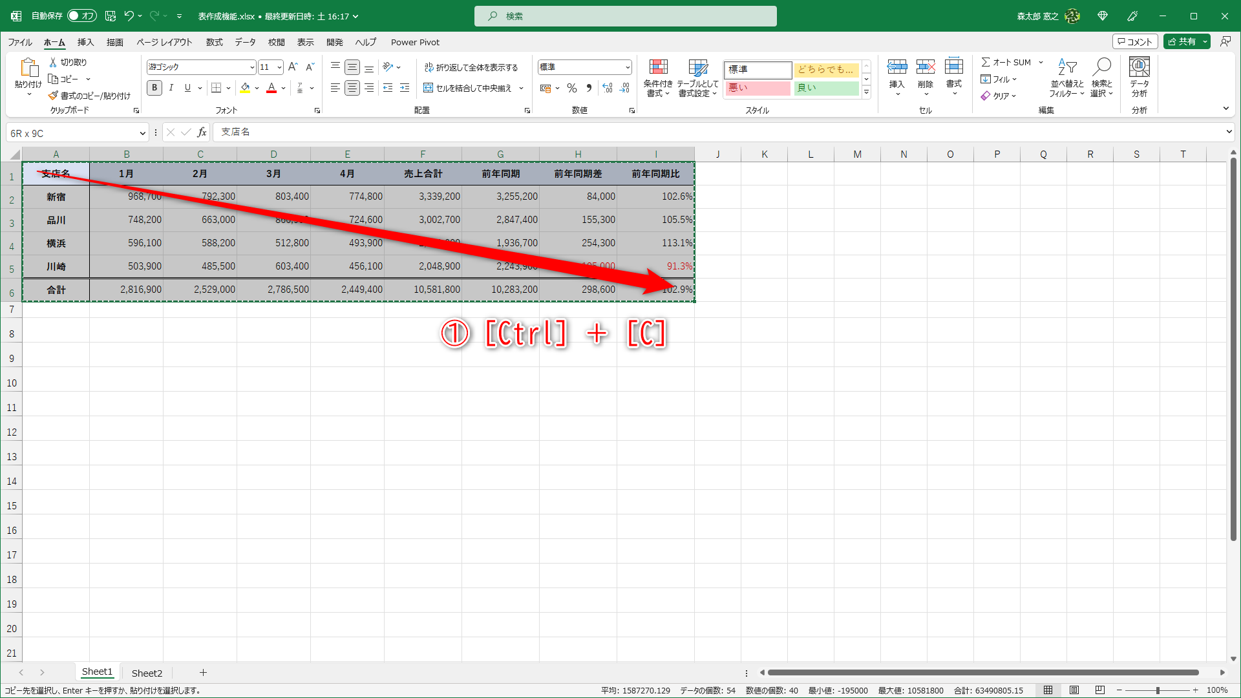Adjust the zoom level slider
The height and width of the screenshot is (698, 1241).
tap(1157, 690)
